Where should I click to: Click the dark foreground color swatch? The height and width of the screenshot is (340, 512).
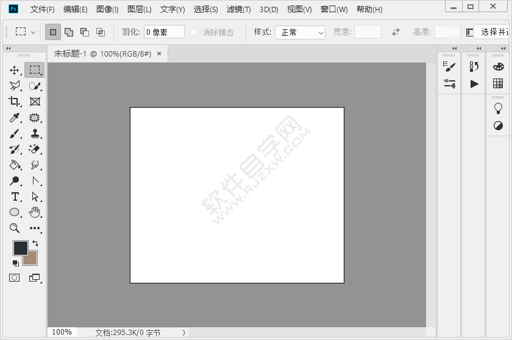click(x=20, y=248)
